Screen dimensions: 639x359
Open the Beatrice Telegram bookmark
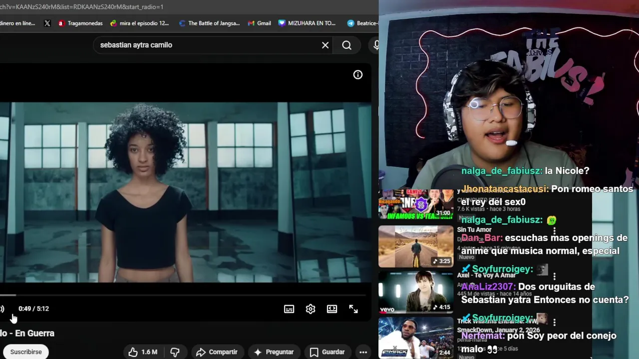362,23
